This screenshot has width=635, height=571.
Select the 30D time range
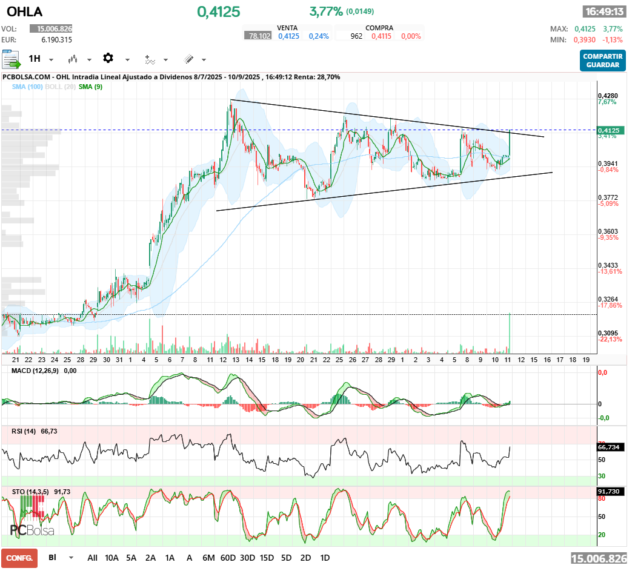coord(247,558)
